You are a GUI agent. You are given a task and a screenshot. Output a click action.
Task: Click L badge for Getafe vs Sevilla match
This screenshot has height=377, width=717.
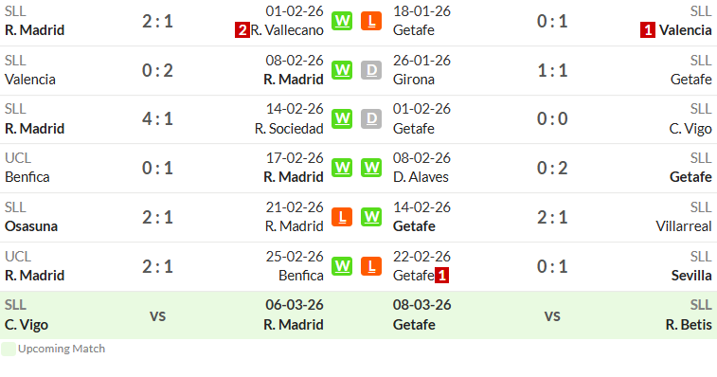pyautogui.click(x=371, y=266)
